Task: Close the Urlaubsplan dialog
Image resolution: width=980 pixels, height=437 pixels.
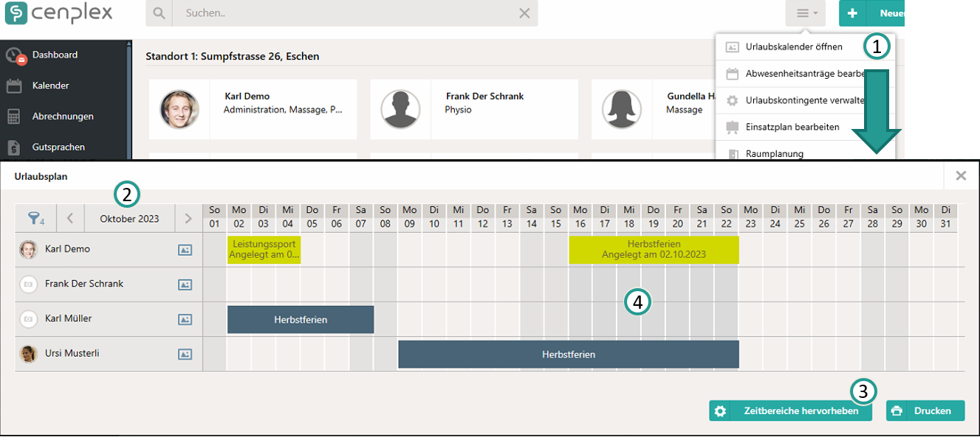Action: [961, 175]
